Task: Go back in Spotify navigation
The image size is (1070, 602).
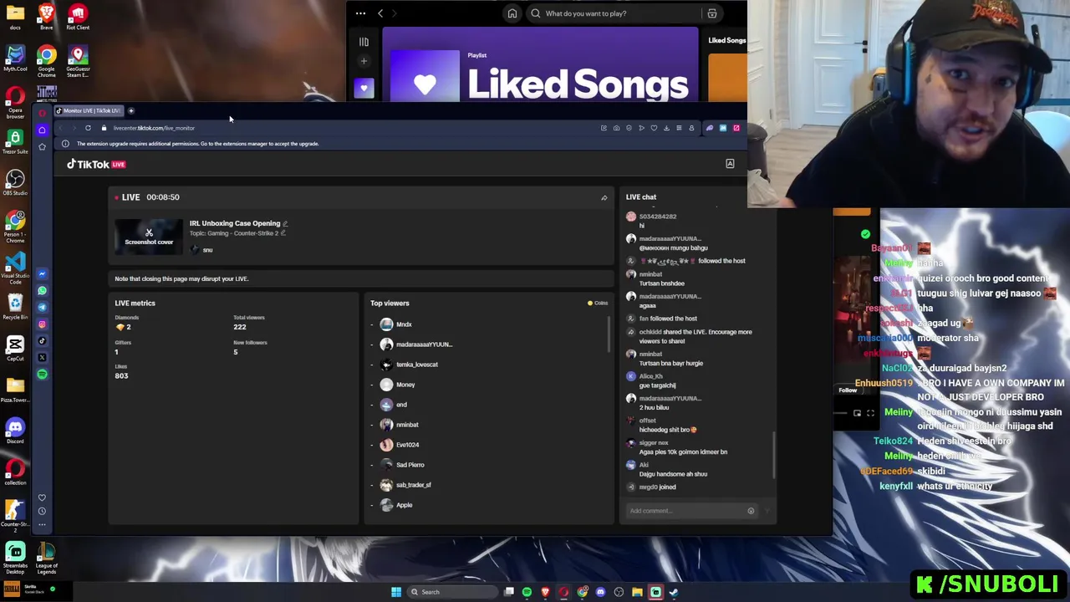Action: click(x=380, y=13)
